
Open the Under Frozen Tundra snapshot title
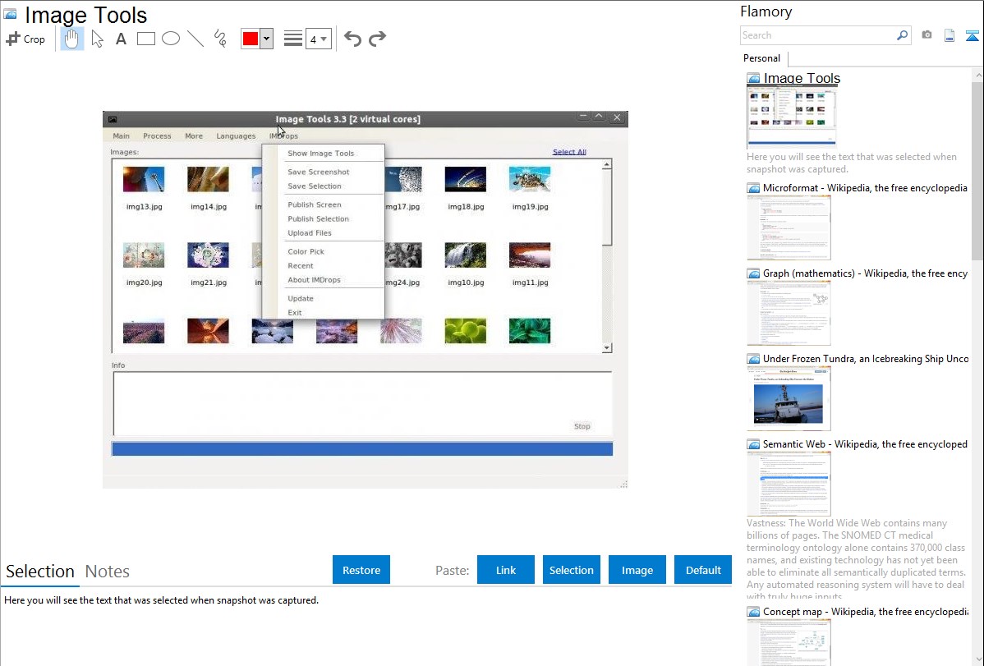(866, 358)
